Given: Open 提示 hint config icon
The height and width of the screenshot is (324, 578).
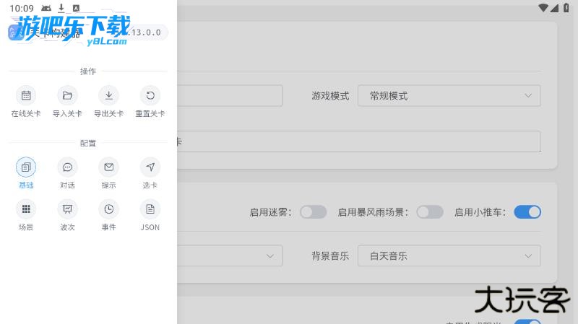Looking at the screenshot, I should coord(109,167).
